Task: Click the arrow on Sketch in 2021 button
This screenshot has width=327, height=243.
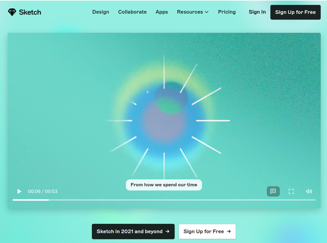Action: pos(168,232)
